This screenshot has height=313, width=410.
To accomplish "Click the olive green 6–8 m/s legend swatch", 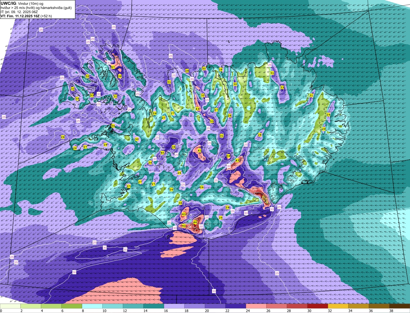I will [x=72, y=306].
